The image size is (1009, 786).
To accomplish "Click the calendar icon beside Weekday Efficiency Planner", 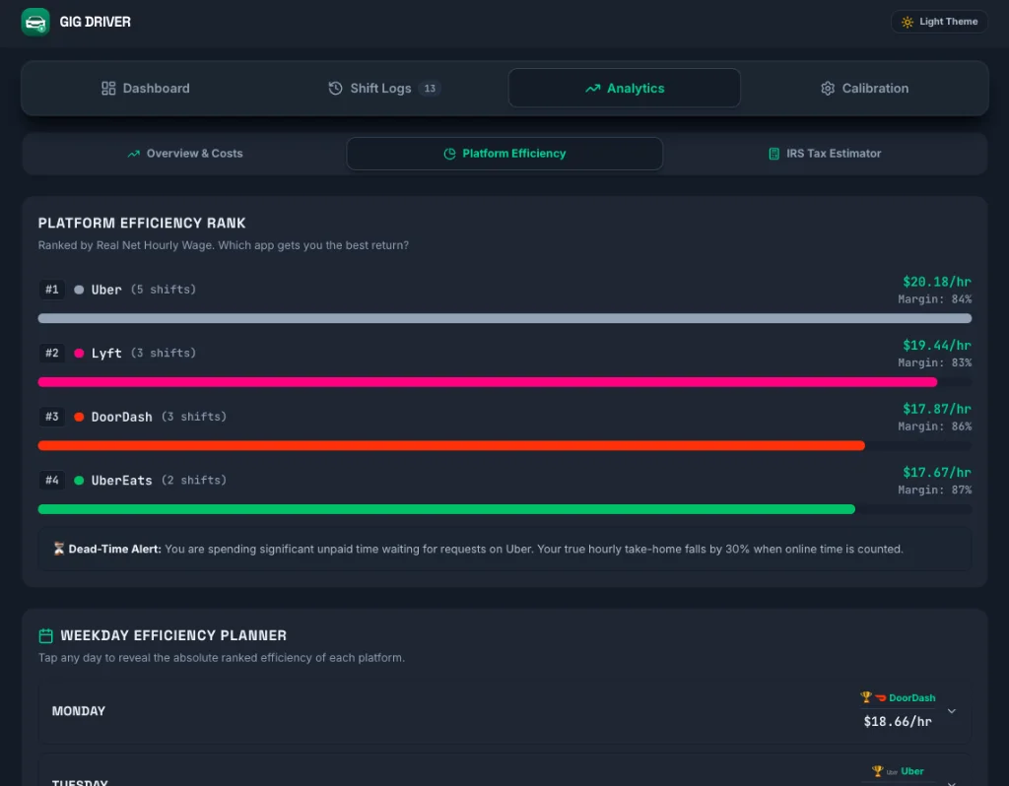I will pyautogui.click(x=45, y=636).
